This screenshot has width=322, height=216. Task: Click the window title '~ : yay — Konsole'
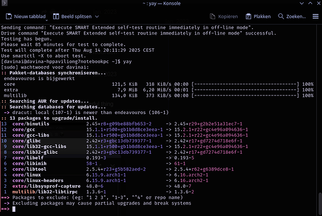point(161,4)
